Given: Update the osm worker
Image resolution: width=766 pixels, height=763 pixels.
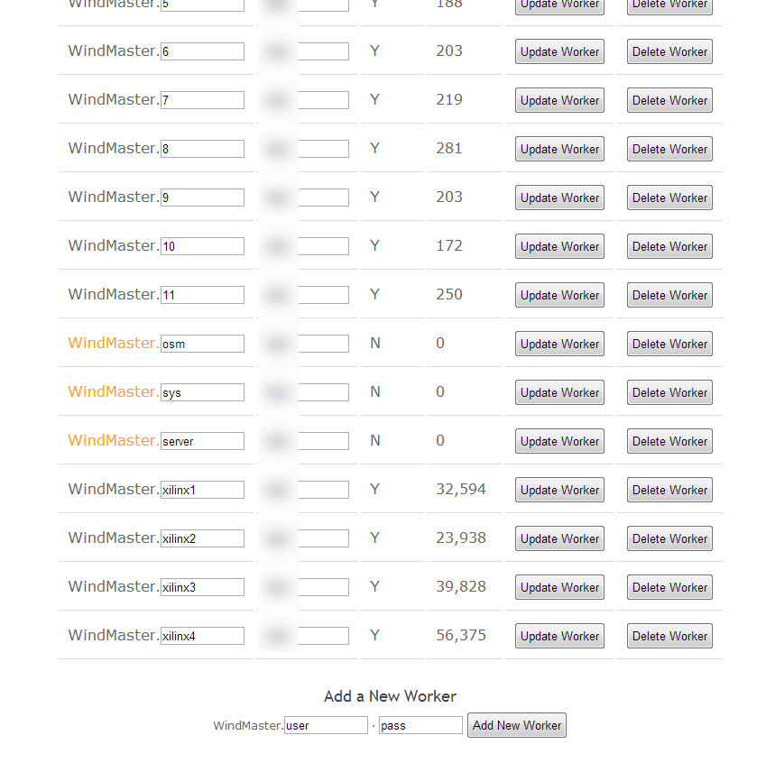Looking at the screenshot, I should (x=559, y=344).
